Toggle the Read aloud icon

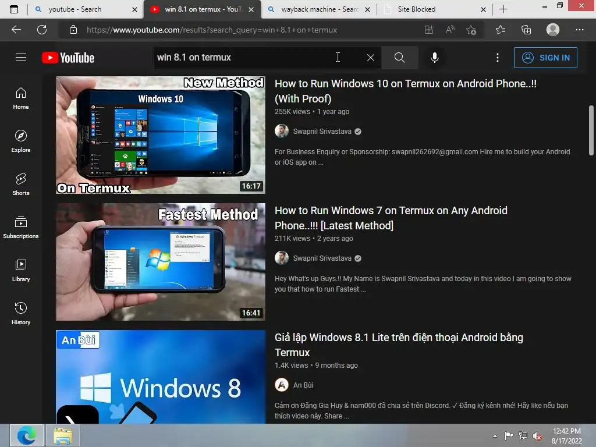(x=450, y=30)
